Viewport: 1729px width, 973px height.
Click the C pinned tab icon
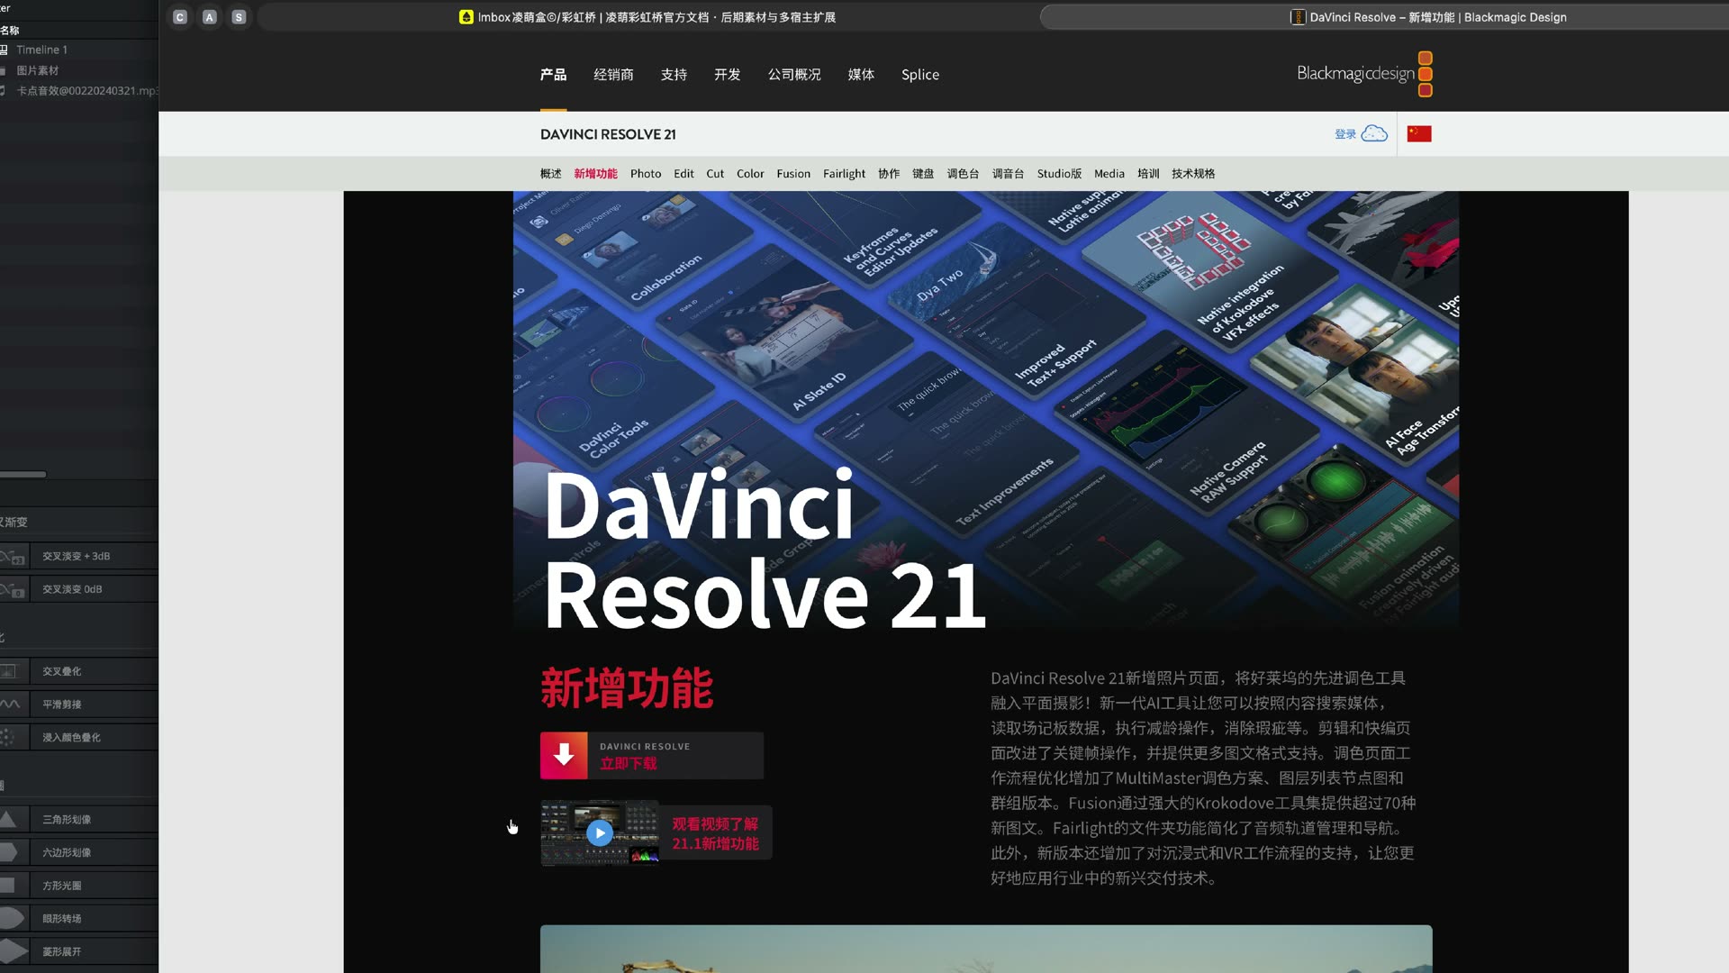pyautogui.click(x=180, y=17)
